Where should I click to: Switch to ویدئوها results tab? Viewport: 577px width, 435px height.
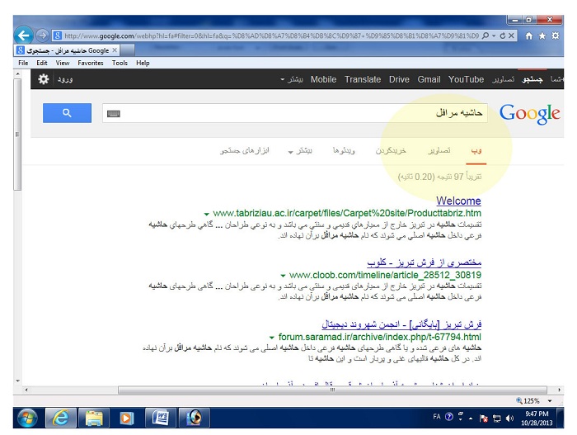coord(344,151)
